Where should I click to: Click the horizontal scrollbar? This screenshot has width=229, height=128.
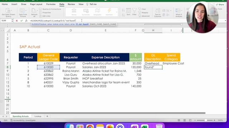click(108, 113)
